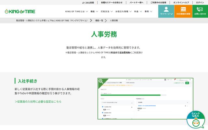Open the 従業員の入社時に必要な設定はこちら link

[x=38, y=102]
